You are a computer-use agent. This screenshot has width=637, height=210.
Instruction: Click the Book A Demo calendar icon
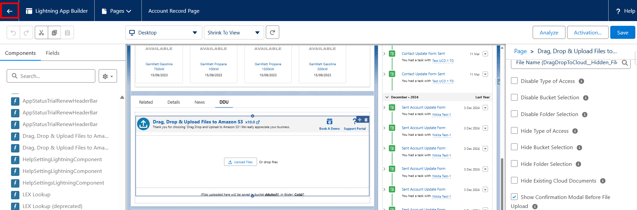click(329, 121)
